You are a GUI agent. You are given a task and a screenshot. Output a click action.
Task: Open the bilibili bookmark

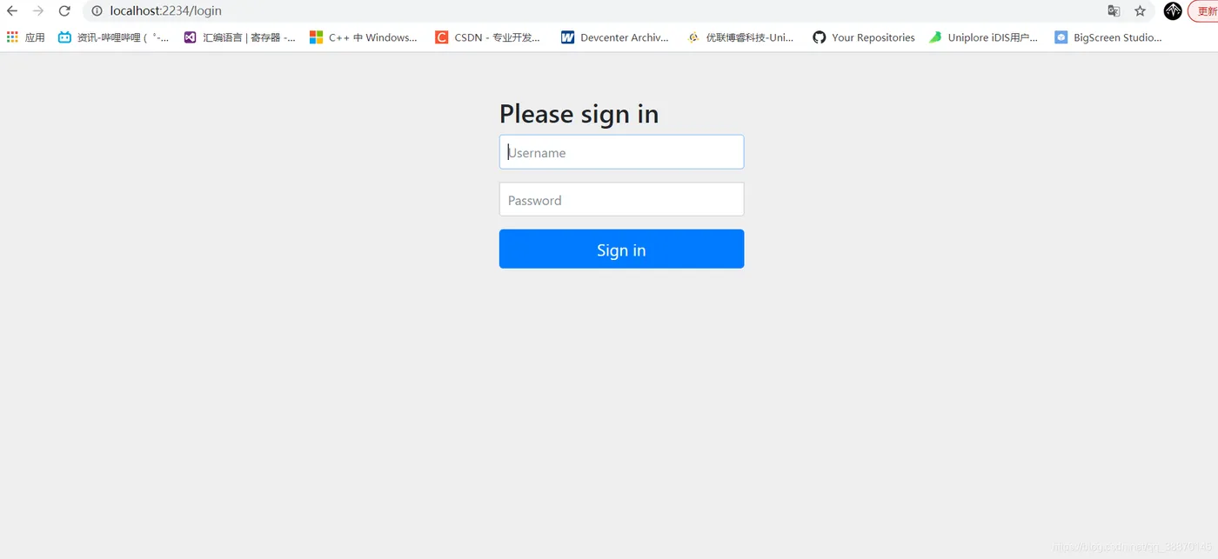pos(113,37)
